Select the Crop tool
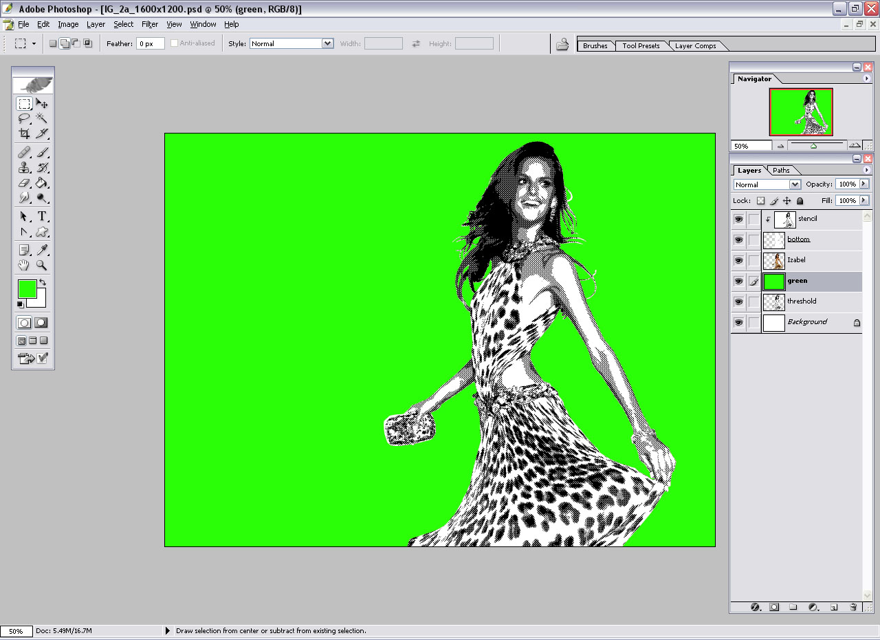Image resolution: width=880 pixels, height=640 pixels. [24, 134]
